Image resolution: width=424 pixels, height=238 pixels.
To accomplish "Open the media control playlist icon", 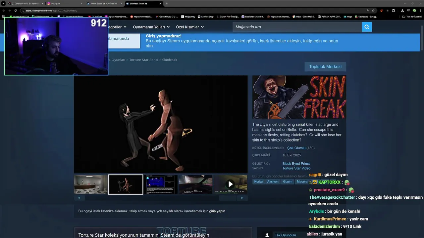I will [408, 11].
